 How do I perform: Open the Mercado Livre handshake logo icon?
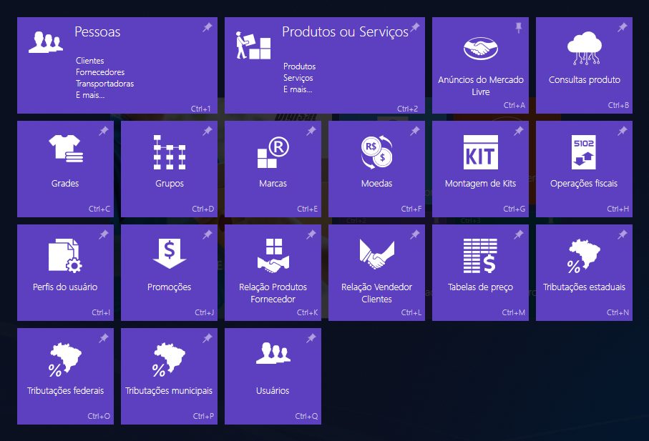pyautogui.click(x=481, y=49)
